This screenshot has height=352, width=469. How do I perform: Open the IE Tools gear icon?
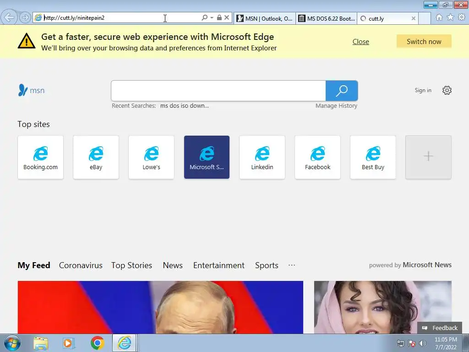462,17
